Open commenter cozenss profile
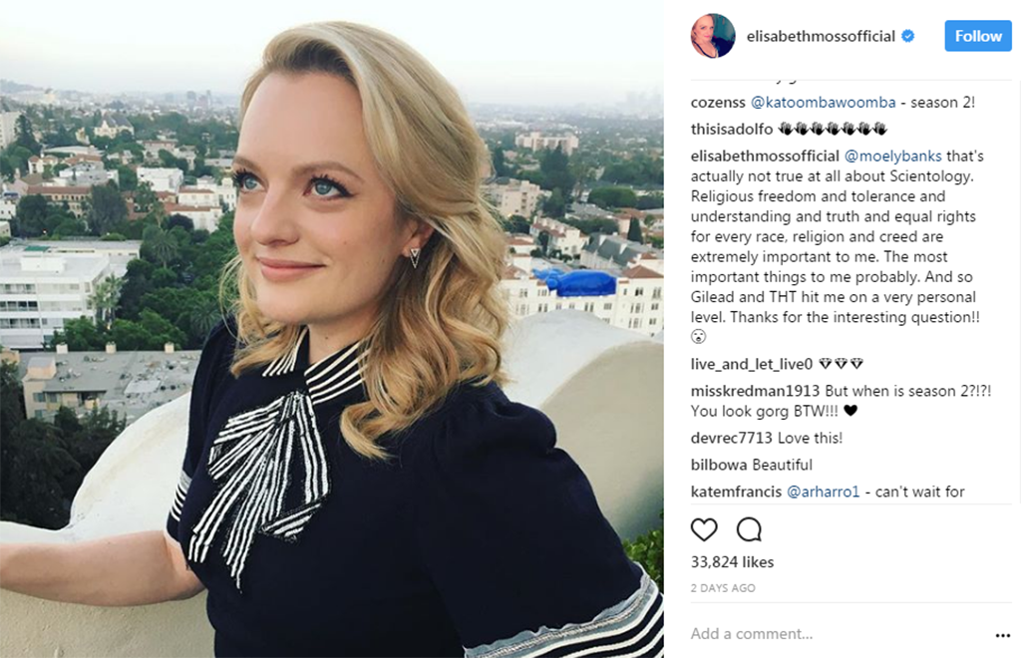 click(x=718, y=102)
